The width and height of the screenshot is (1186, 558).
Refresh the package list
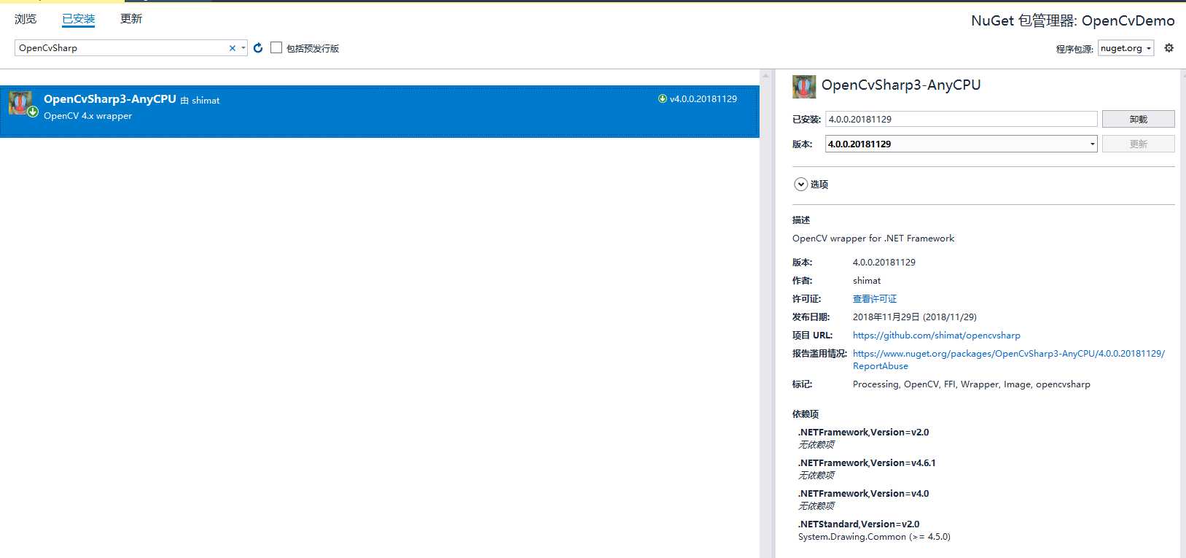click(x=258, y=48)
